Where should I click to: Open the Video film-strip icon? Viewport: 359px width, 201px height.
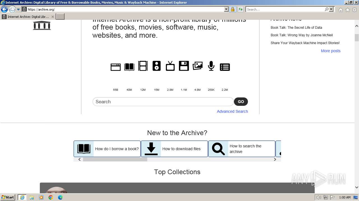(x=143, y=66)
